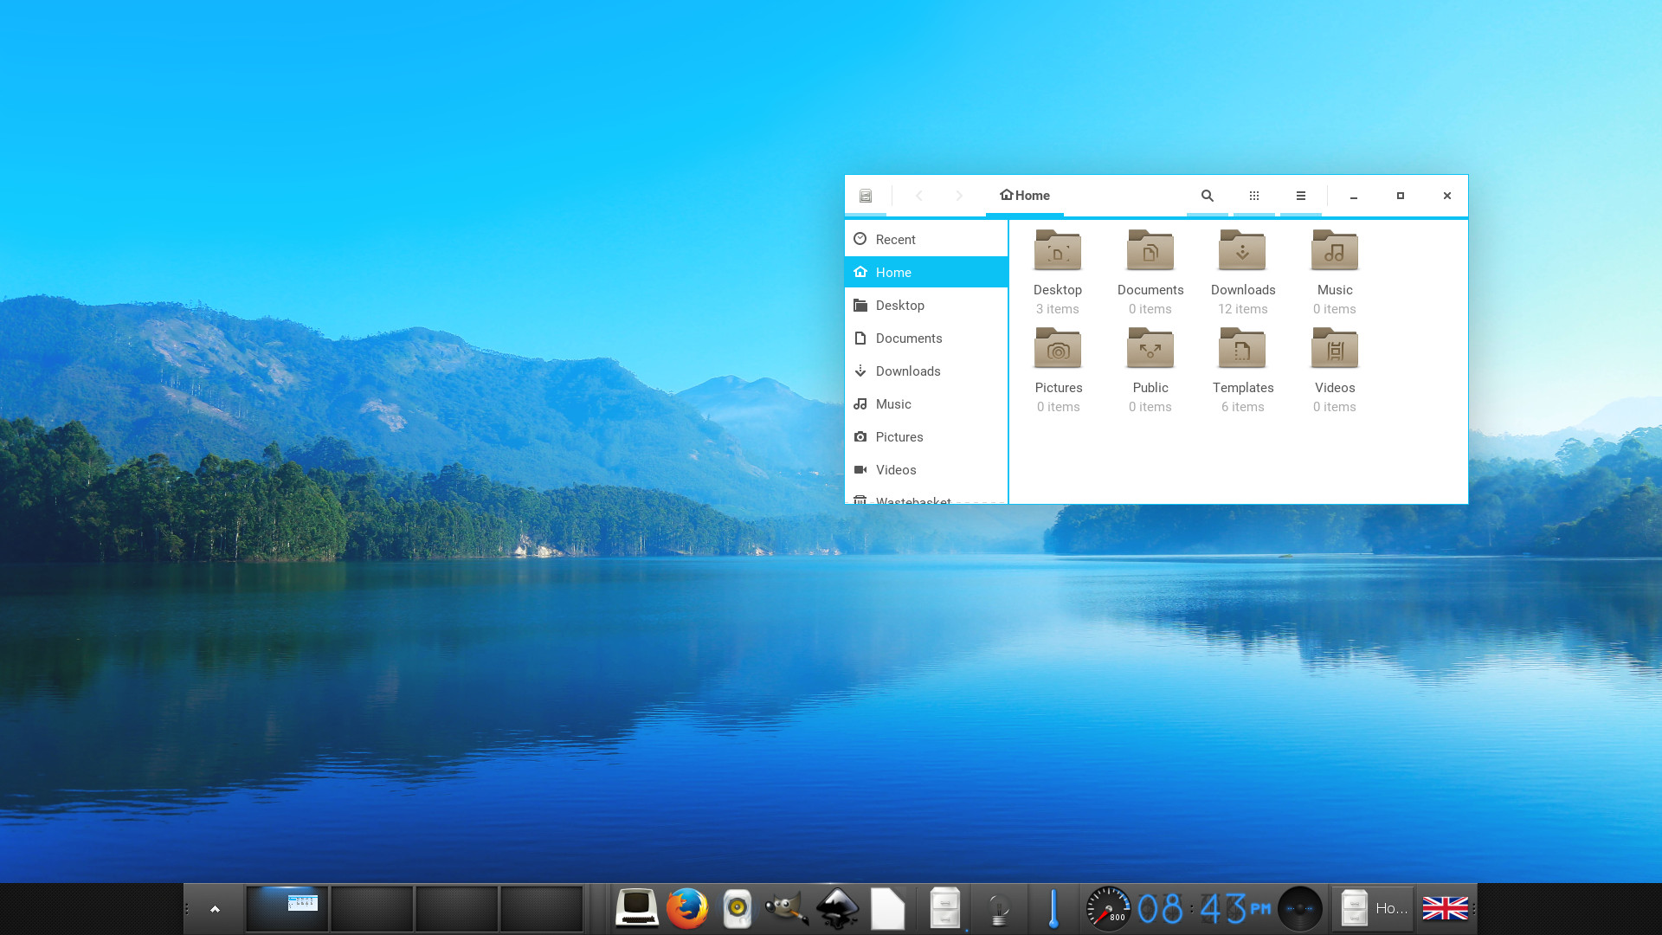Launch Inkscape from the panel
The image size is (1662, 935).
click(x=837, y=909)
